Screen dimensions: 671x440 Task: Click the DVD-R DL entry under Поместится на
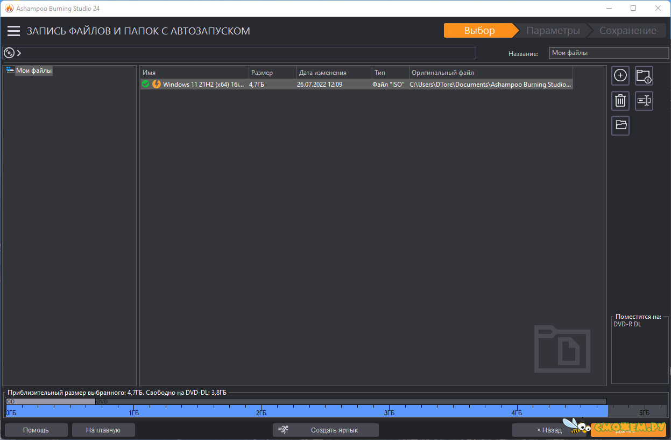pyautogui.click(x=627, y=324)
